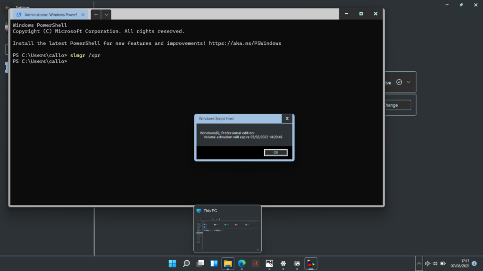Select the Administrator: Windows PowerShell tab
Screen dimensions: 483x271
coord(50,15)
